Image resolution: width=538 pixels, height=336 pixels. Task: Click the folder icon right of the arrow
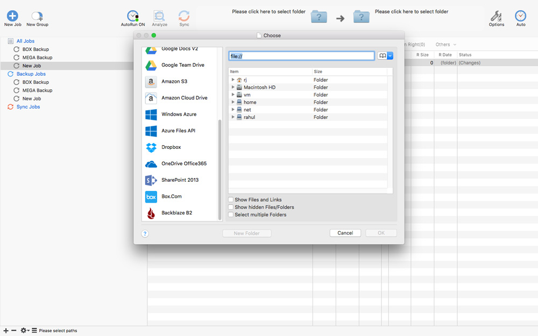tap(362, 17)
